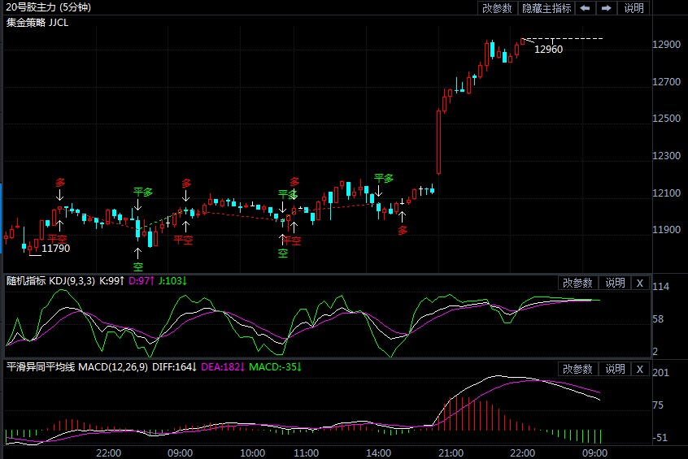The height and width of the screenshot is (459, 688).
Task: Select the MACD(12,26,9) indicator title
Action: [112, 367]
